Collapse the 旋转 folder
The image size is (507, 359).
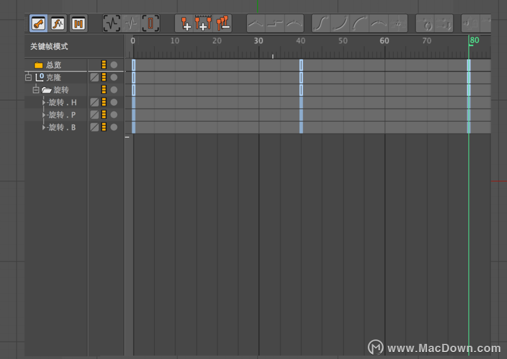coord(36,89)
